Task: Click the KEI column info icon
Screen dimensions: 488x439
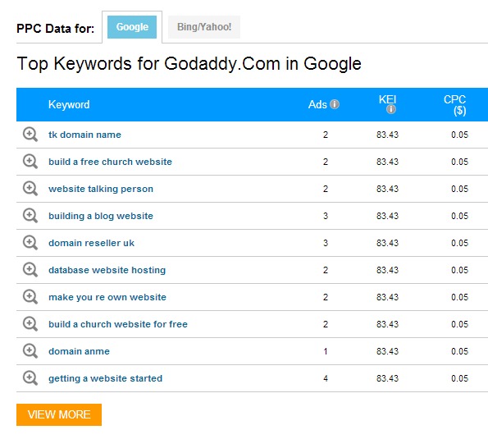Action: [391, 109]
